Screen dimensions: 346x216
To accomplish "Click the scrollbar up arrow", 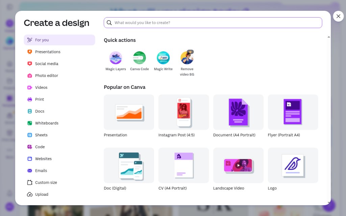I will (329, 37).
